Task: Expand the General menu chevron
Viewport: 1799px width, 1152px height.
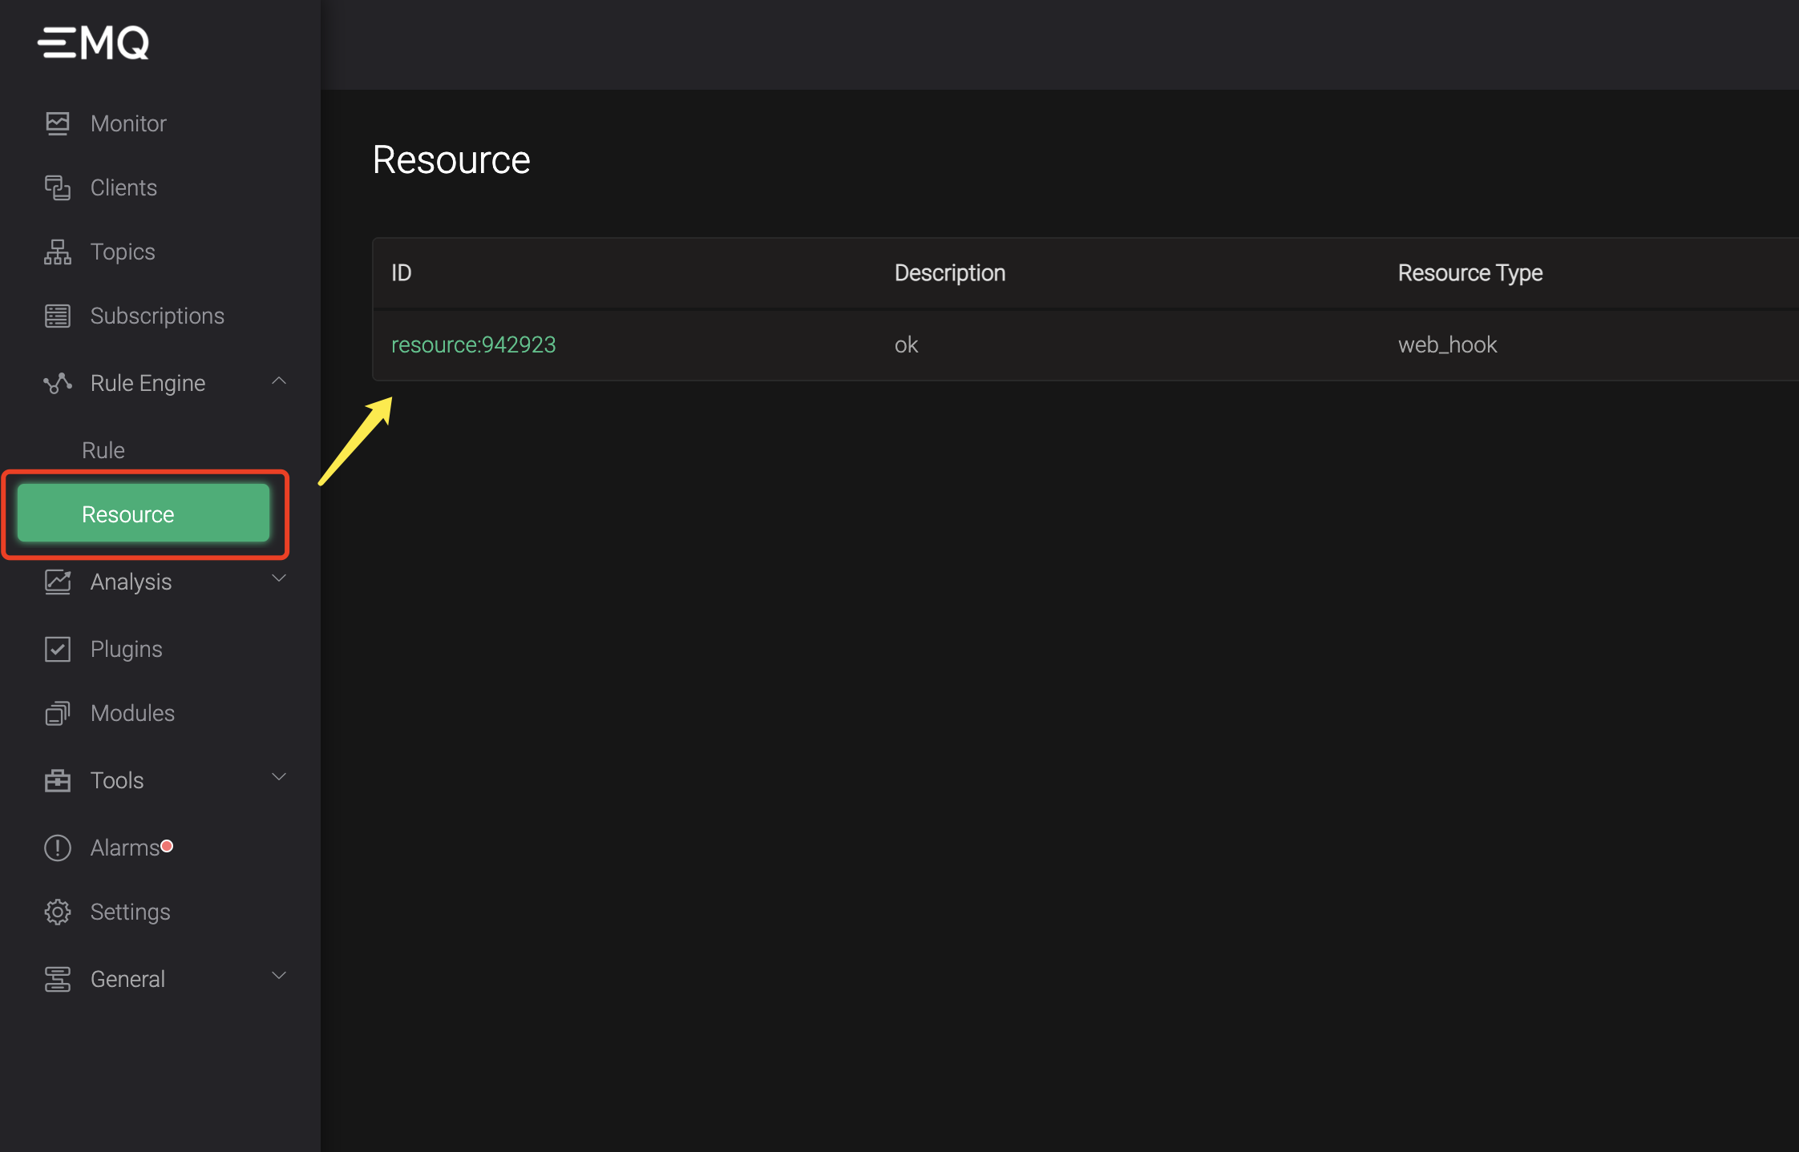Action: [x=279, y=976]
